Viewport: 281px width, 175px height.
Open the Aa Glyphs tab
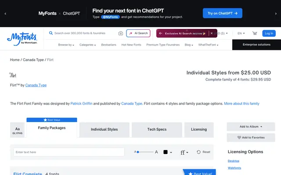click(18, 130)
